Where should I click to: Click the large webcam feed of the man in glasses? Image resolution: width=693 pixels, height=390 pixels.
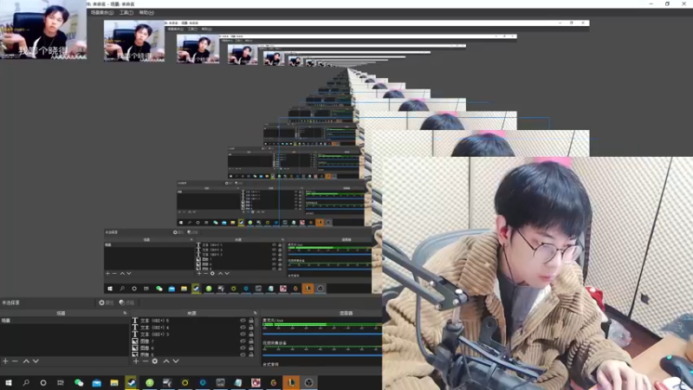point(537,273)
